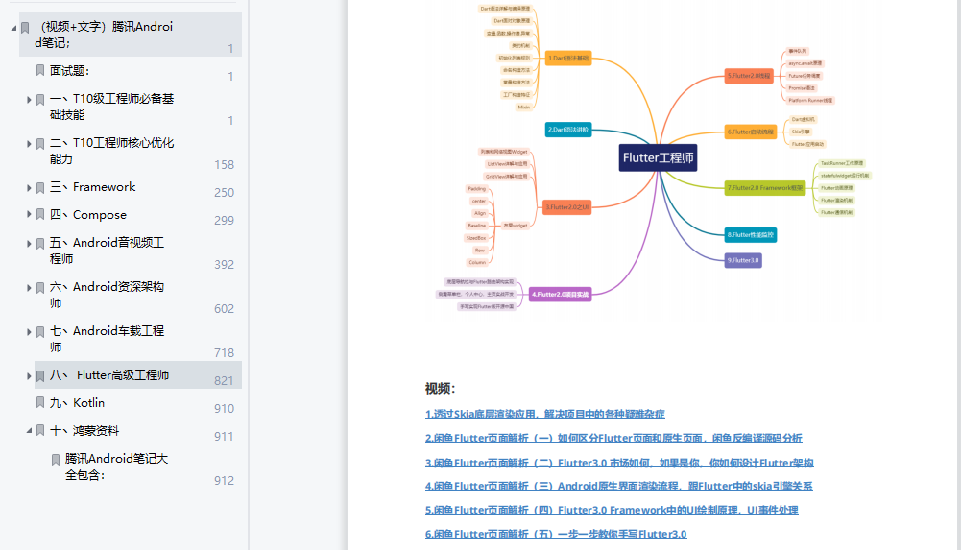Click the 3.Flutter2.0之UI mind map node
Viewport: 961px width, 550px height.
coord(567,207)
